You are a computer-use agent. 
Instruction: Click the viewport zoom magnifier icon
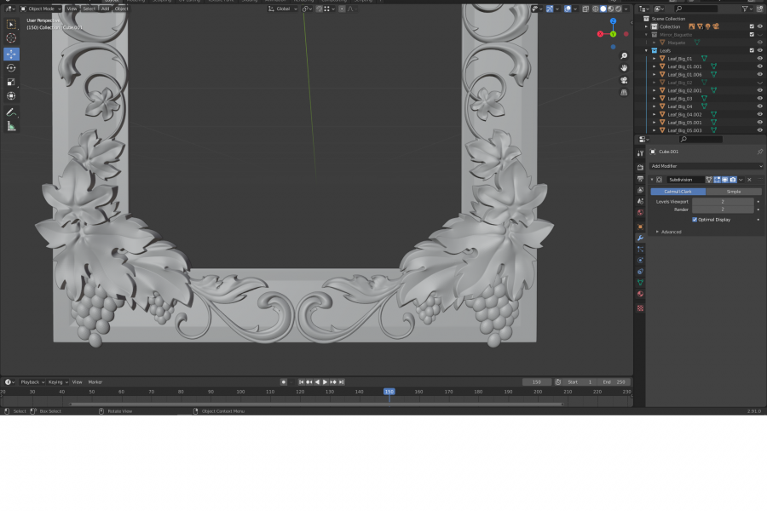[624, 55]
